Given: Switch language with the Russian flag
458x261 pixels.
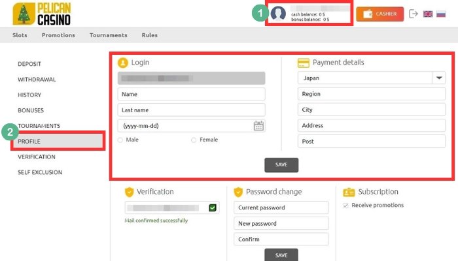Looking at the screenshot, I should [x=441, y=14].
